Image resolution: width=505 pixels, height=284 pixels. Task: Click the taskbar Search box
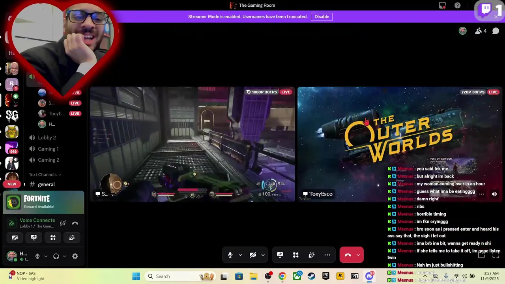[x=179, y=276]
